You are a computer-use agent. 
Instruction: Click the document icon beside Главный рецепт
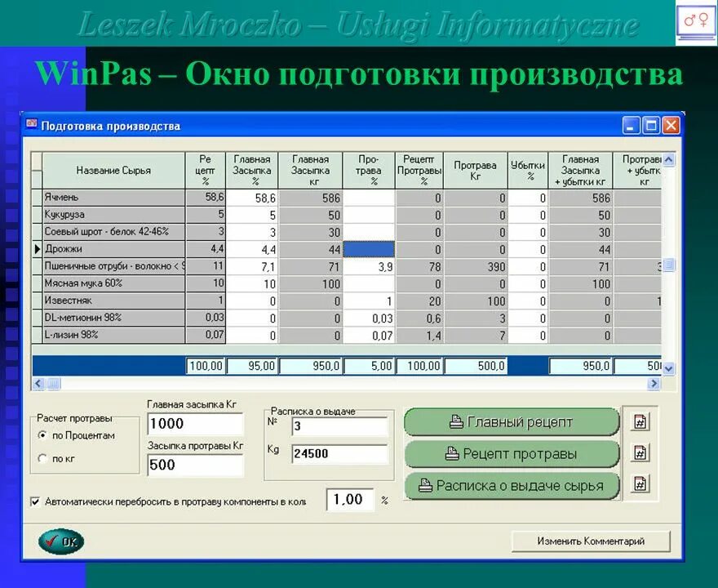pos(640,421)
